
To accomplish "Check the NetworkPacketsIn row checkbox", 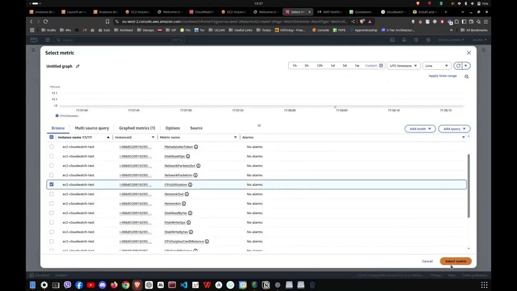I will [x=51, y=175].
